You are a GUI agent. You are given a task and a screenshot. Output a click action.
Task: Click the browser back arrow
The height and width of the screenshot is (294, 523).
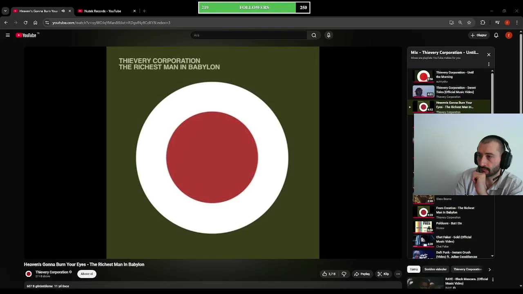(6, 22)
